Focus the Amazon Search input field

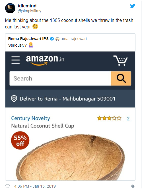(x=60, y=78)
